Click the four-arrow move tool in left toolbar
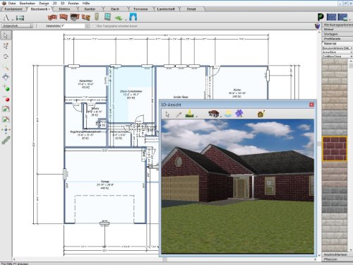The image size is (353, 265). (6, 129)
